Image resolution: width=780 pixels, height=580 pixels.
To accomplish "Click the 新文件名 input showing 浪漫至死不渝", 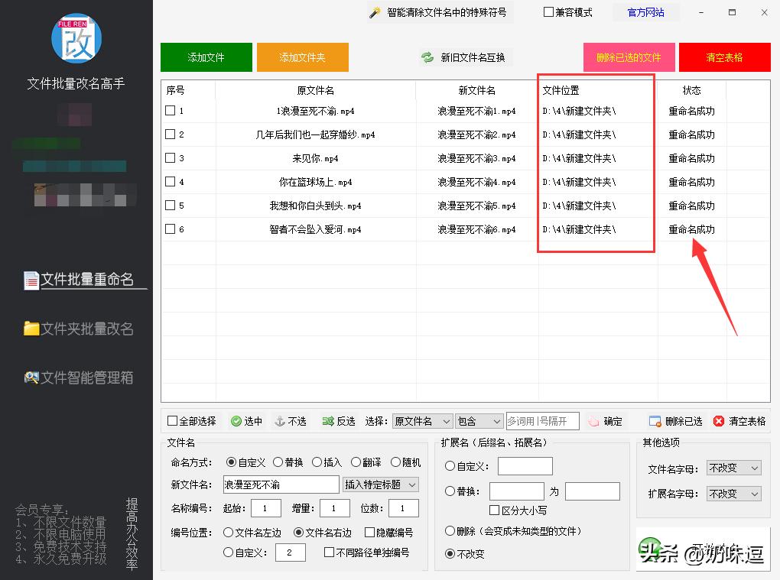I will coord(281,484).
